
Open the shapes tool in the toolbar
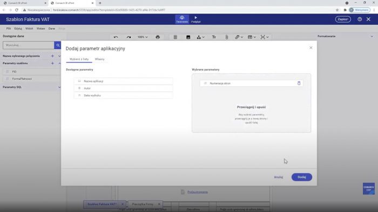(199, 37)
